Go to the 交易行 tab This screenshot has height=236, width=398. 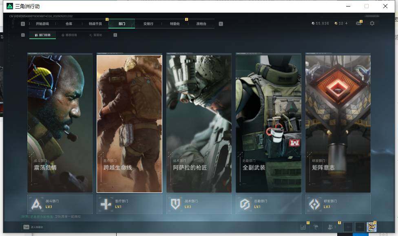tap(148, 24)
